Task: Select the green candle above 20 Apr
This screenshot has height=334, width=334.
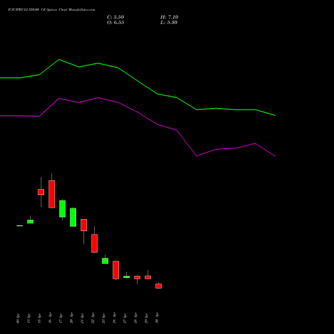Action: 73,217
